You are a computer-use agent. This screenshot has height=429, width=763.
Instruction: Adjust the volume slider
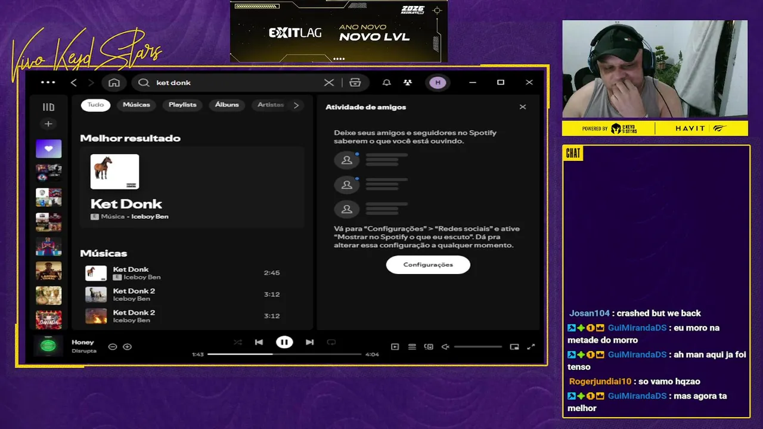478,347
